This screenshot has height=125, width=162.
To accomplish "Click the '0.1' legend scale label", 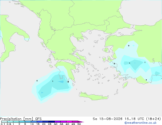I will 3,124.
